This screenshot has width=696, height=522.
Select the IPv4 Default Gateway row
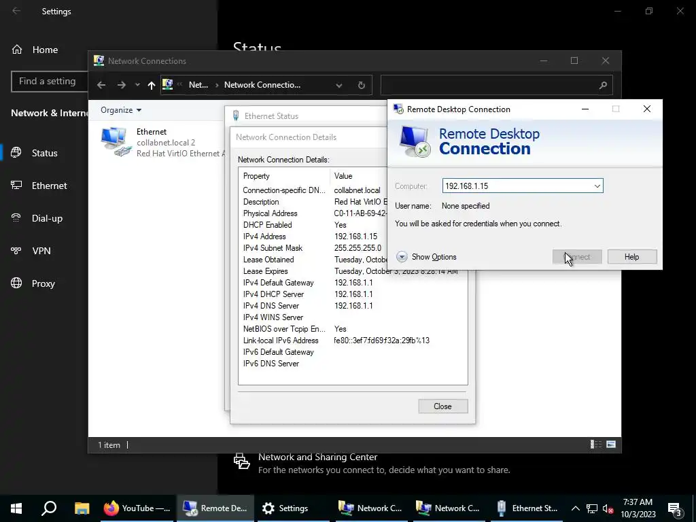pyautogui.click(x=353, y=283)
